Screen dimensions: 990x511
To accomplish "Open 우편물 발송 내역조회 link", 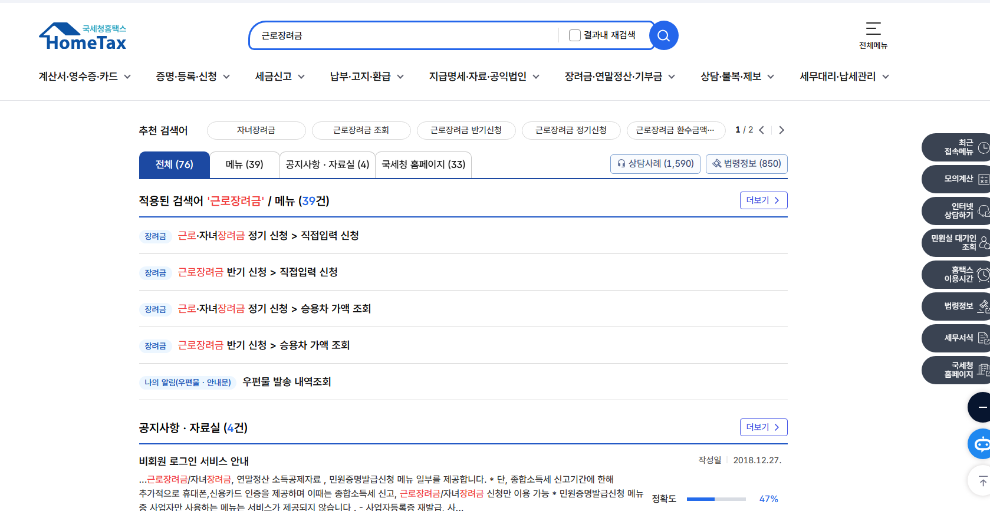I will pos(287,382).
